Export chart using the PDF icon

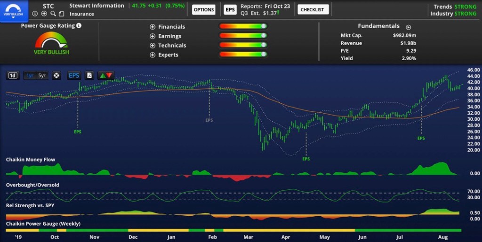[x=89, y=75]
